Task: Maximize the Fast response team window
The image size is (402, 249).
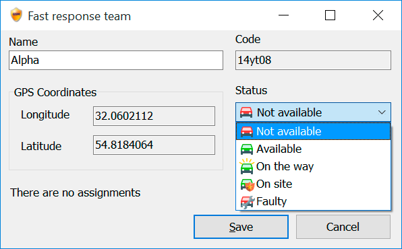Action: tap(330, 15)
